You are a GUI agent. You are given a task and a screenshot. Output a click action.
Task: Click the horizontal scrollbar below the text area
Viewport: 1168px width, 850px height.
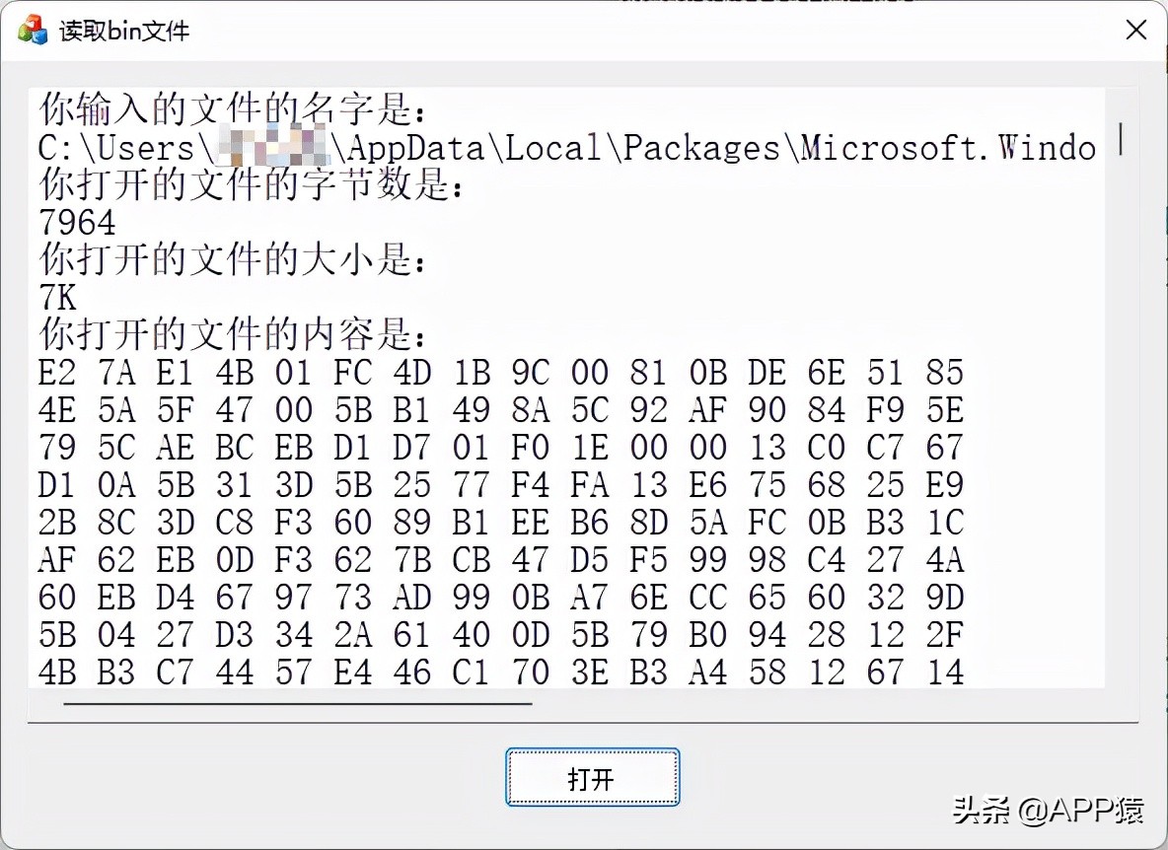pyautogui.click(x=296, y=704)
